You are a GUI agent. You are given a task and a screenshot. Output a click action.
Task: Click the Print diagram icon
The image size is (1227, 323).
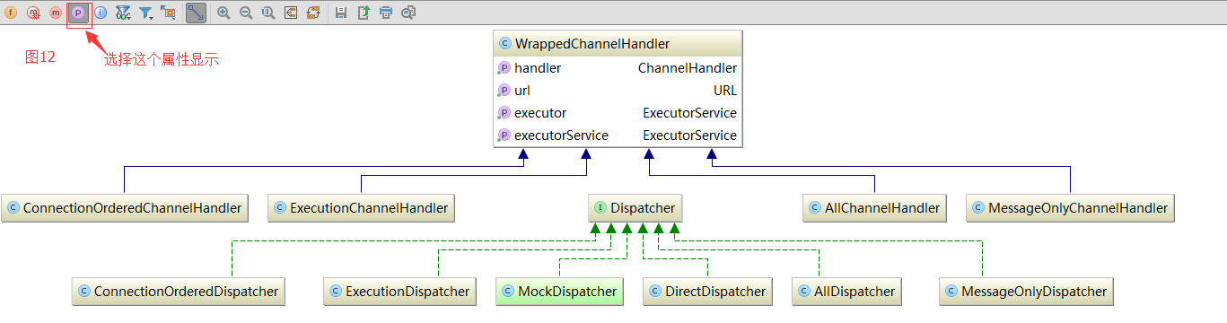(x=386, y=13)
